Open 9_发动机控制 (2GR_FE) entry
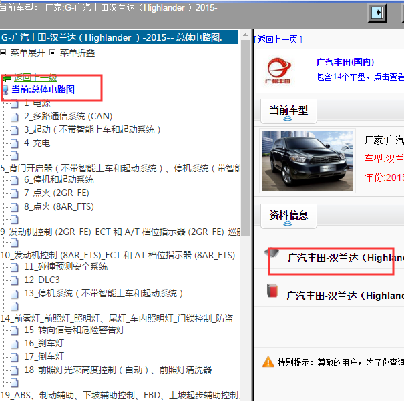Viewport: 404px width, 401px height. pyautogui.click(x=120, y=232)
